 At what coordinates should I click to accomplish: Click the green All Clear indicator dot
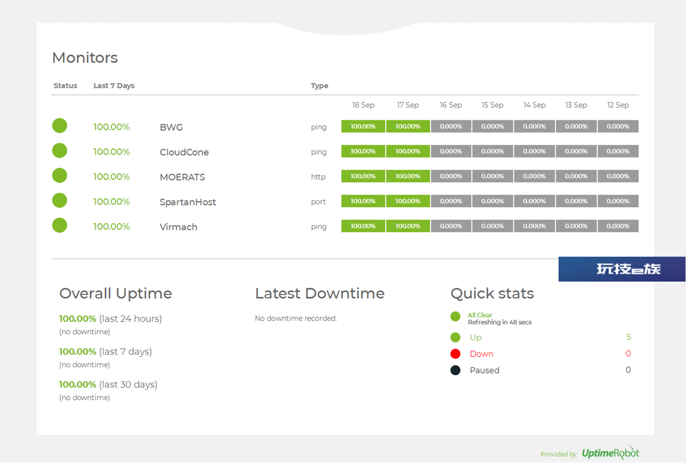pyautogui.click(x=455, y=316)
